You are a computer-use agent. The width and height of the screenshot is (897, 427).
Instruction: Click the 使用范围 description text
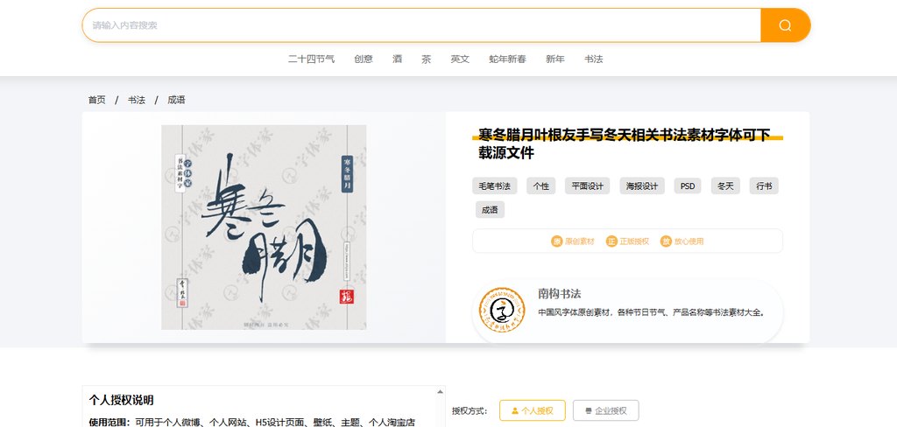click(x=251, y=423)
